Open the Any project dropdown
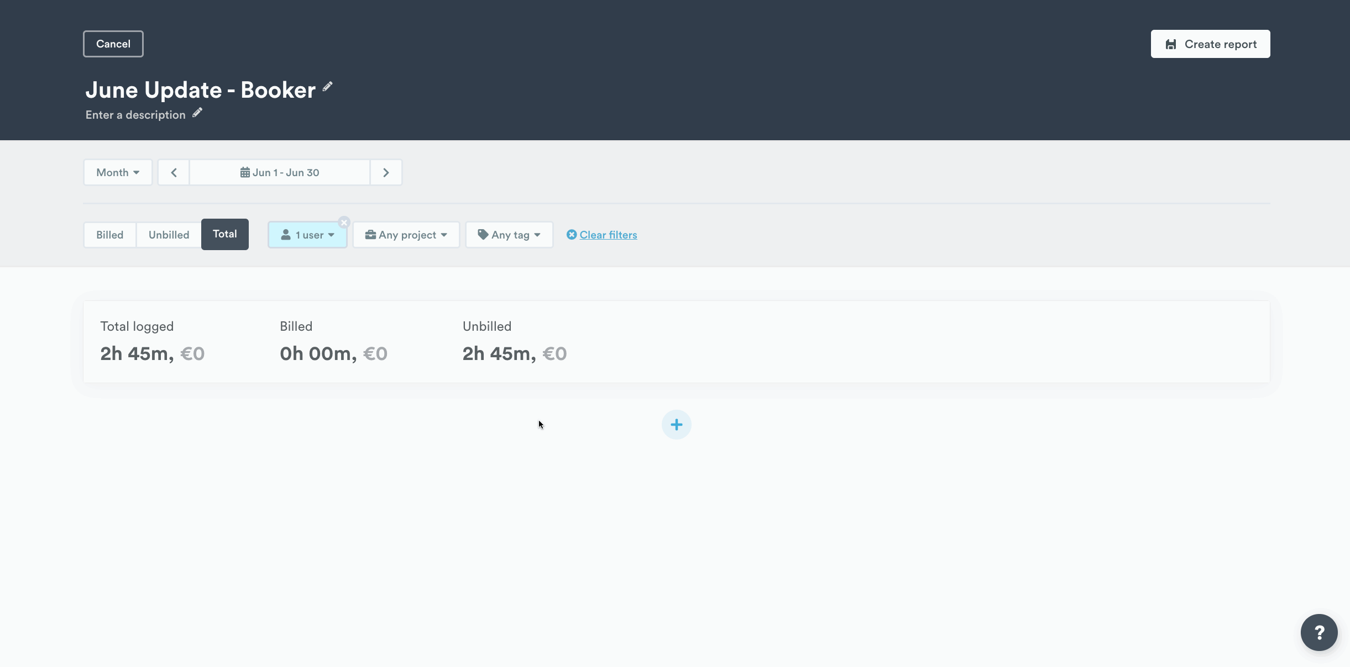 (x=406, y=234)
